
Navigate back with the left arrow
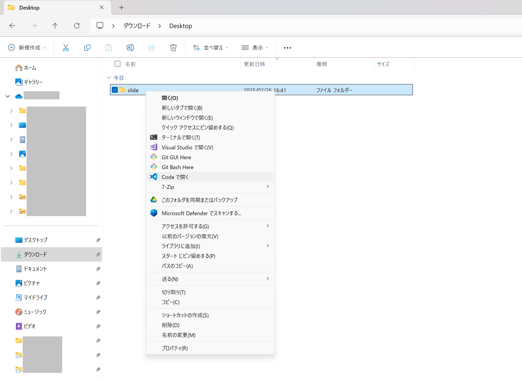point(12,26)
